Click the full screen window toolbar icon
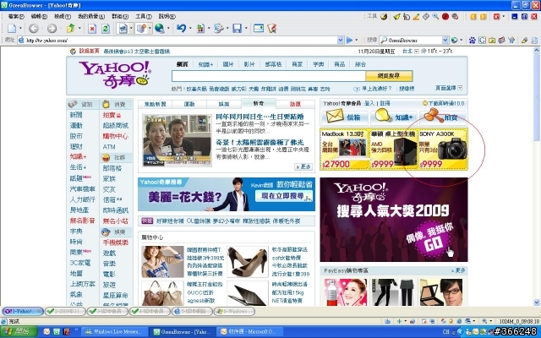The width and height of the screenshot is (541, 338). coord(259,28)
